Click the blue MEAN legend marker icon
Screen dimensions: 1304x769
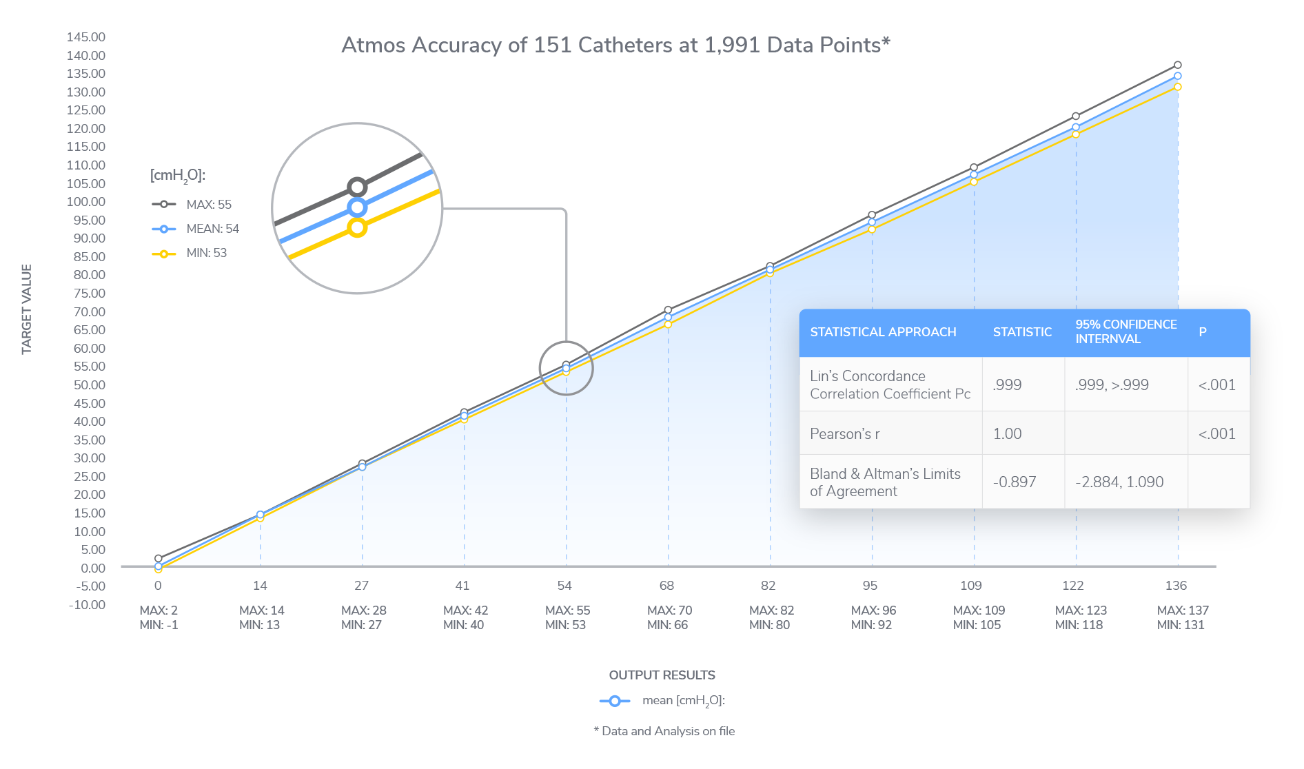(x=164, y=229)
